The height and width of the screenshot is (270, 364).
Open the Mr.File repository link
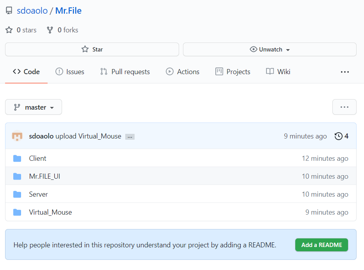pos(68,11)
